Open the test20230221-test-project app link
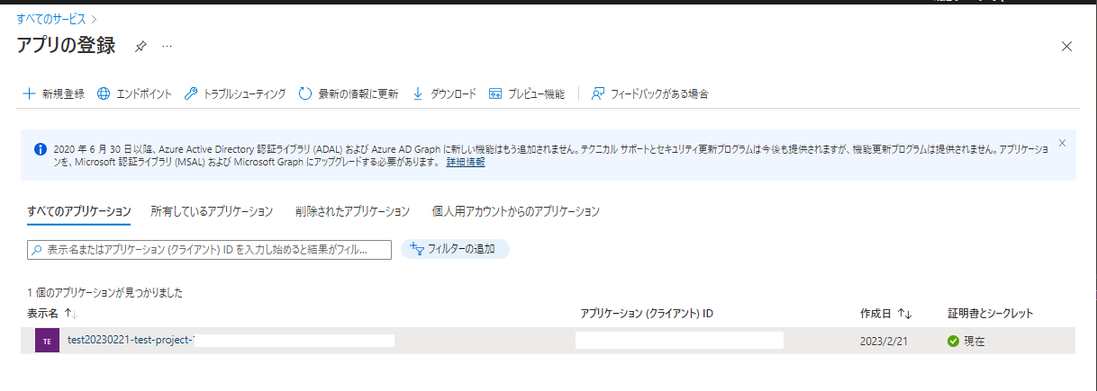The image size is (1097, 391). [x=131, y=341]
